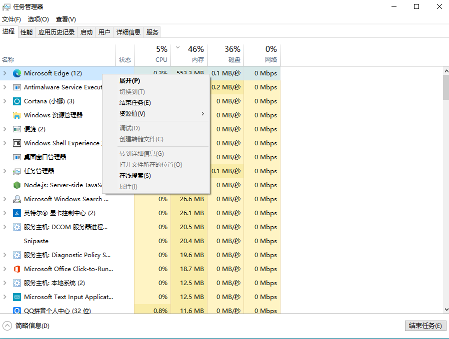
Task: Switch to the 启动 tab
Action: (x=86, y=32)
